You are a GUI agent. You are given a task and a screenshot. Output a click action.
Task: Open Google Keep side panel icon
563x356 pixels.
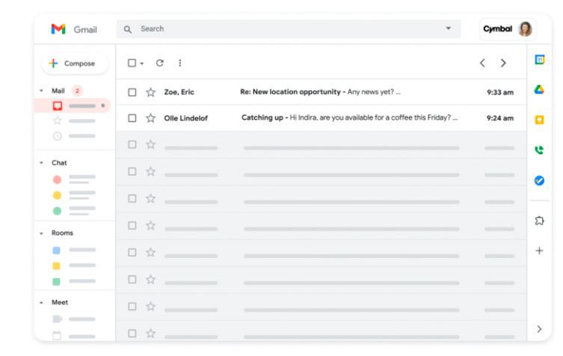pyautogui.click(x=539, y=120)
